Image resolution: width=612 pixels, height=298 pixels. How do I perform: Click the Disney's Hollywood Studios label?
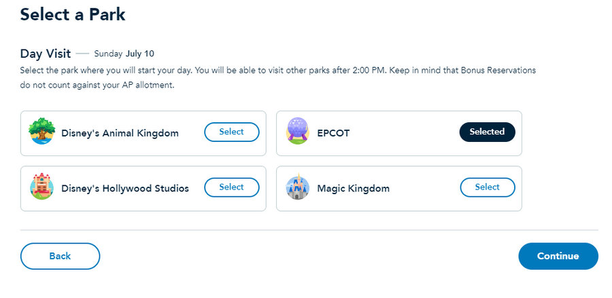tap(125, 188)
